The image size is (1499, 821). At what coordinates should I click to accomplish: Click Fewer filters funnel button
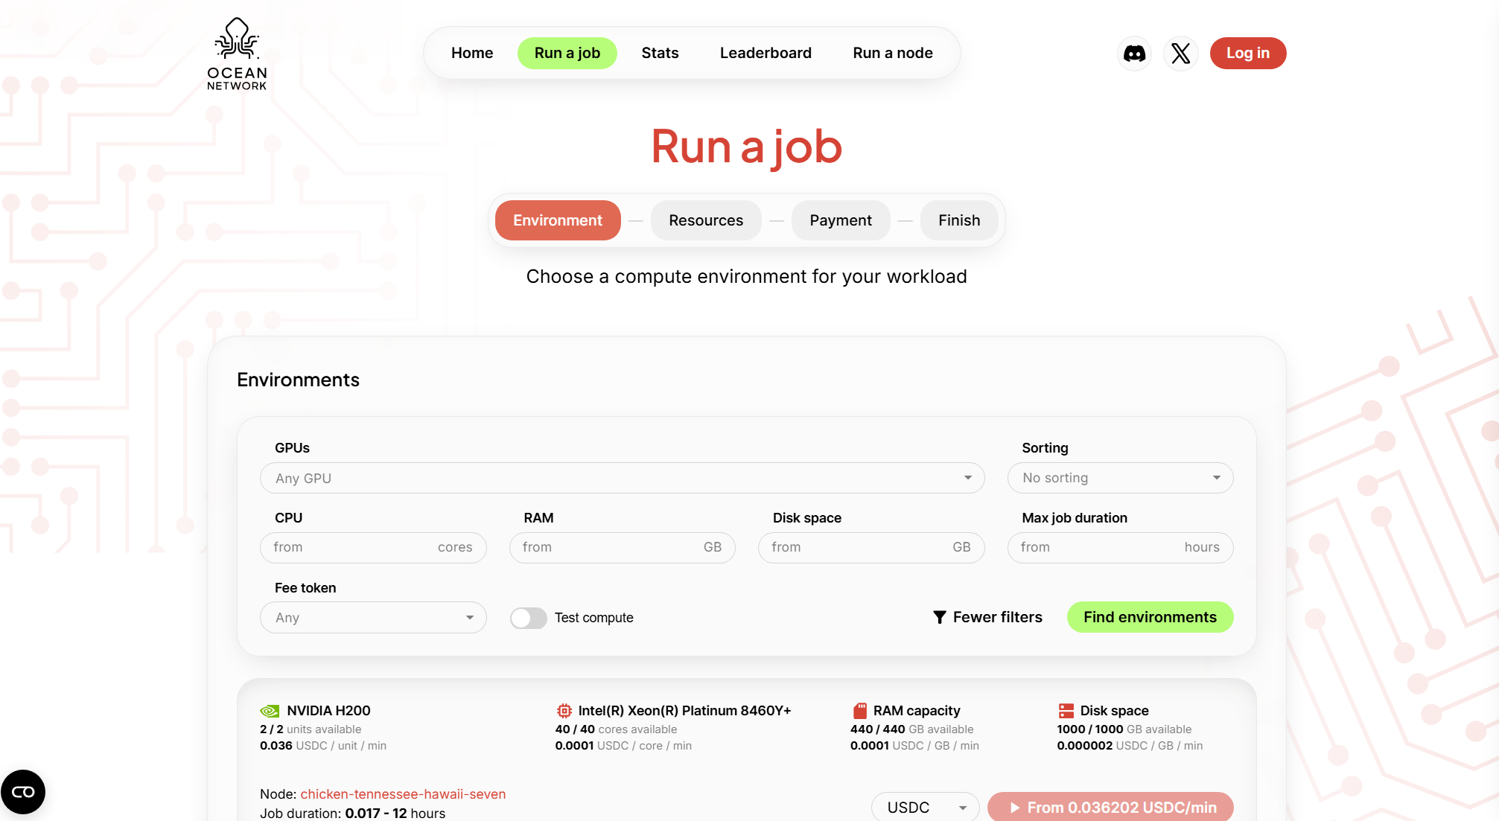(x=987, y=617)
